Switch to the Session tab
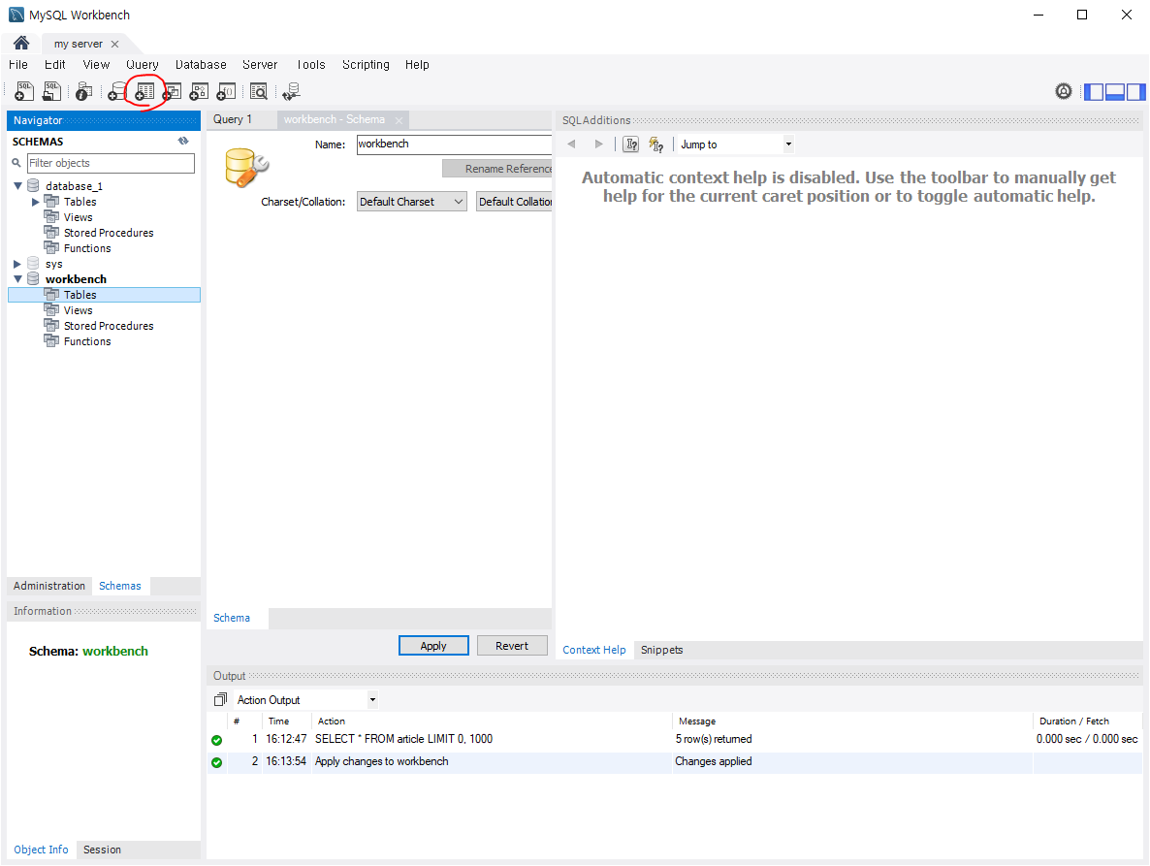The width and height of the screenshot is (1150, 866). click(x=102, y=850)
